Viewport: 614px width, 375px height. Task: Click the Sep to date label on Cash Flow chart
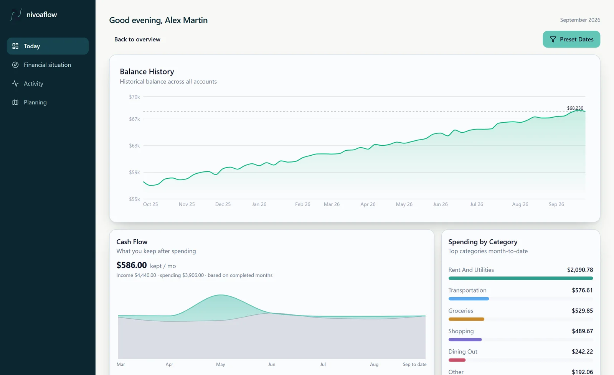tap(414, 365)
